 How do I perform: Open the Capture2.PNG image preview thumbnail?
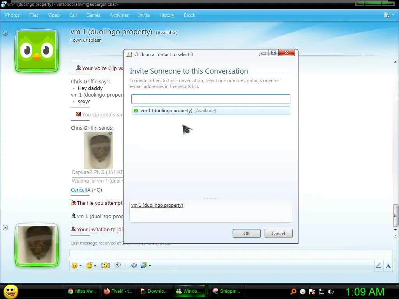99,150
